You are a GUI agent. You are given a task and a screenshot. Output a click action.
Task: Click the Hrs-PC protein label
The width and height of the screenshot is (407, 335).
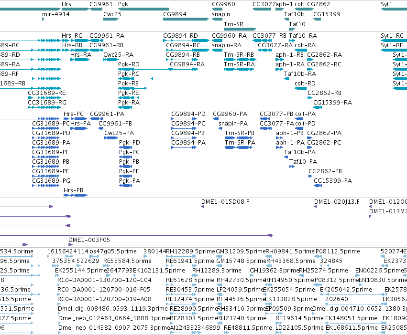coord(74,114)
